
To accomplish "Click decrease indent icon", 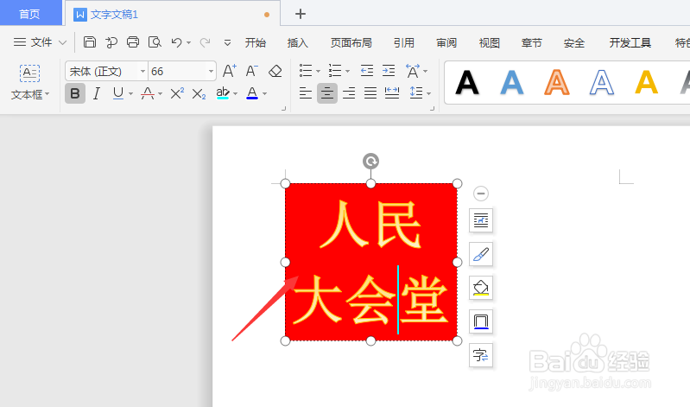I will tap(367, 71).
